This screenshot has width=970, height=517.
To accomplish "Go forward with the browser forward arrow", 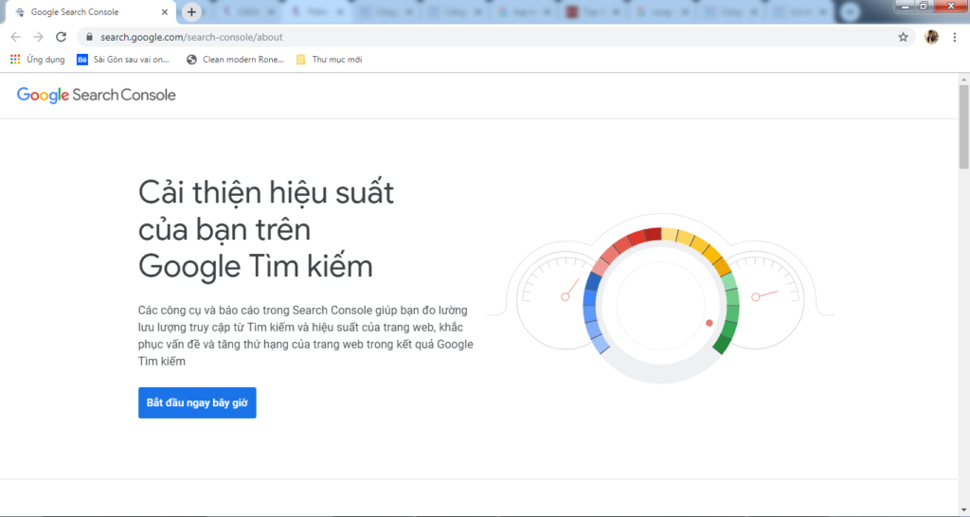I will click(x=38, y=37).
